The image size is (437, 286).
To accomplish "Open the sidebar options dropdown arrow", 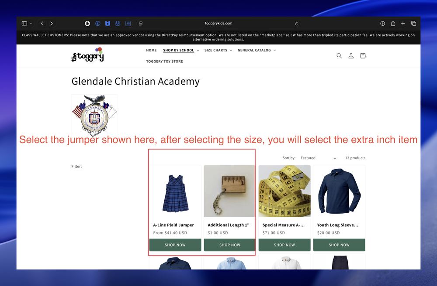I will [x=31, y=24].
